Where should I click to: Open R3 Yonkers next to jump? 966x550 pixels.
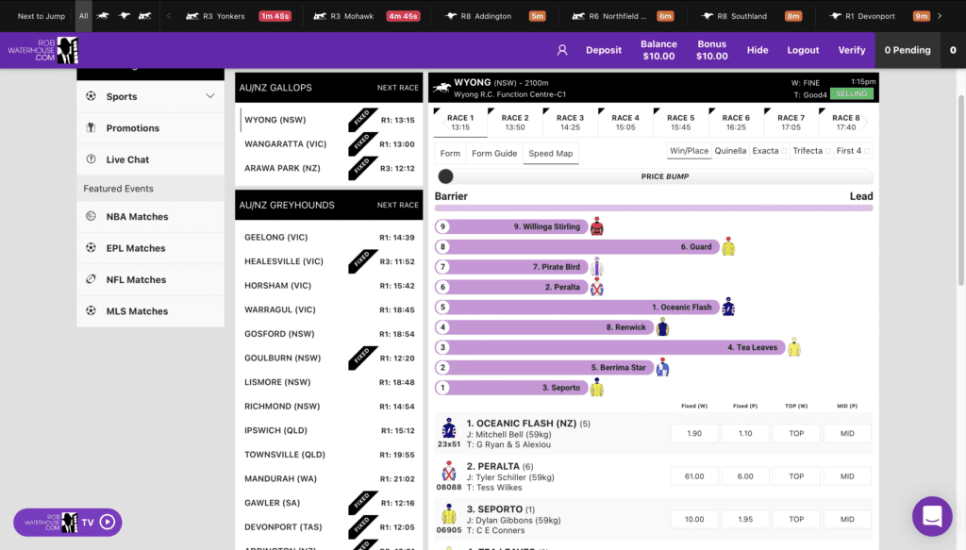tap(238, 16)
